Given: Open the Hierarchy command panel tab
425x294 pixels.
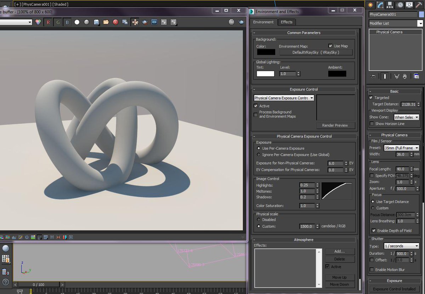Looking at the screenshot, I should (x=390, y=5).
